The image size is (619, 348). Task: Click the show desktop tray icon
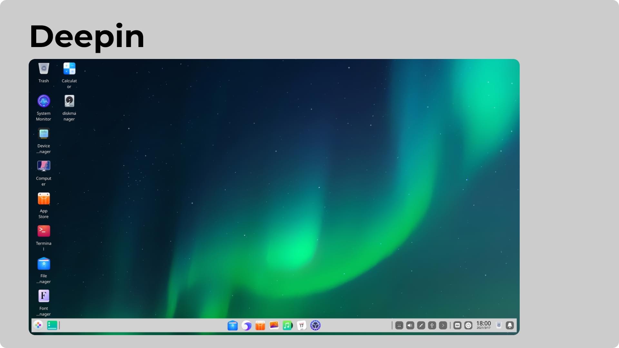[457, 325]
